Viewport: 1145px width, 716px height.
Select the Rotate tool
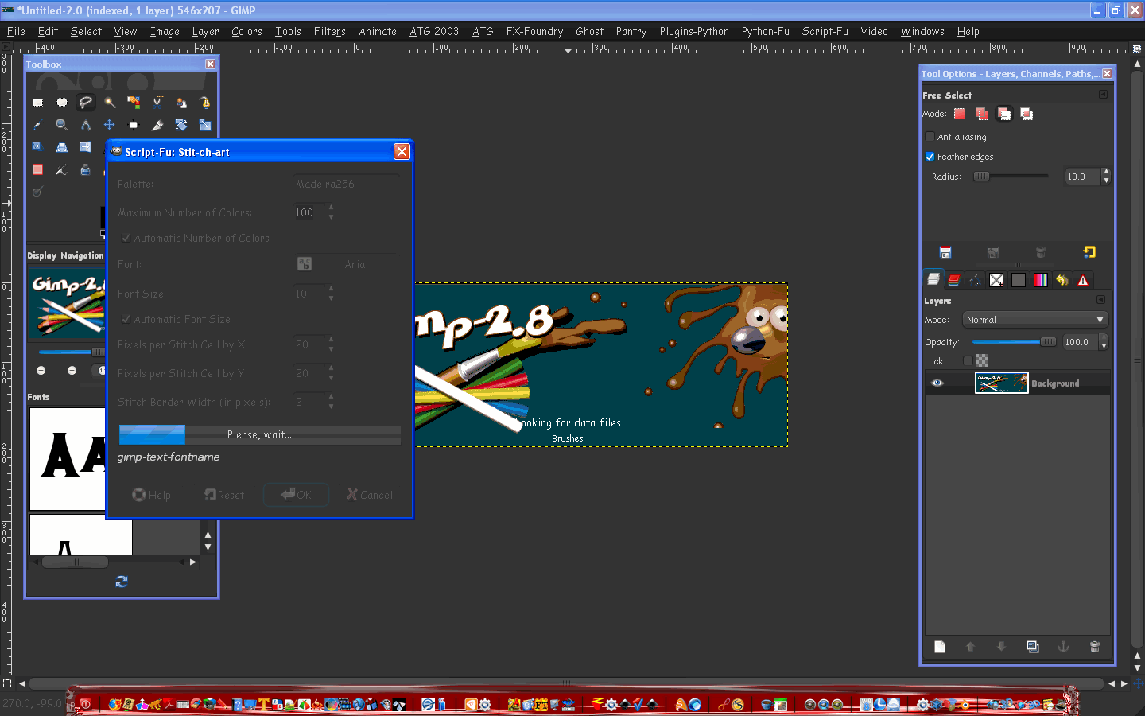click(181, 125)
